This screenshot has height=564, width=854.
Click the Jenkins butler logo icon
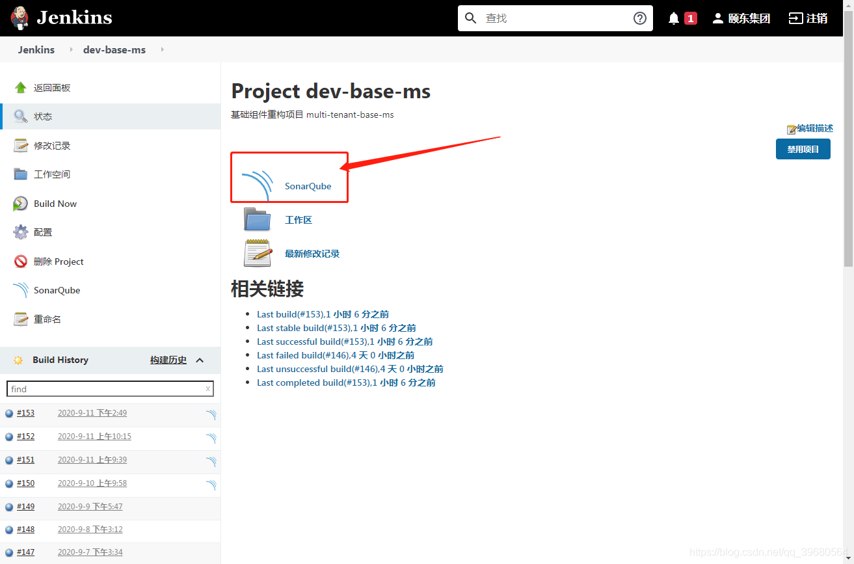point(20,18)
